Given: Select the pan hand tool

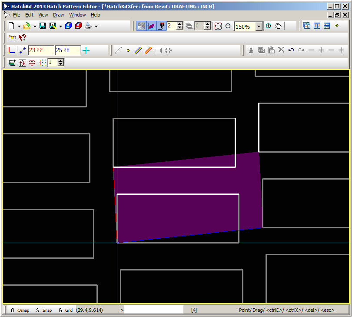Looking at the screenshot, I should click(279, 26).
